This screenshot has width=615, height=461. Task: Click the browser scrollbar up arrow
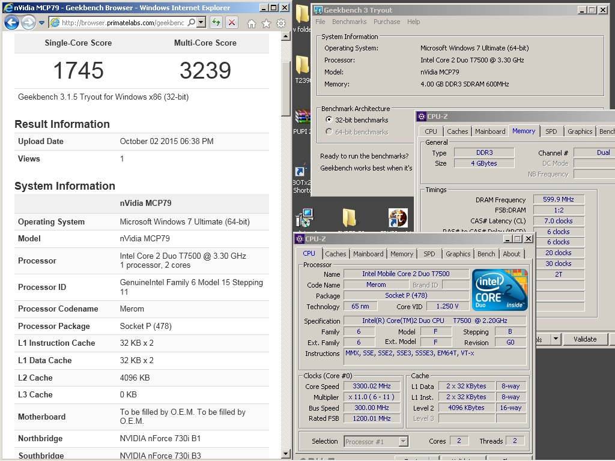click(x=286, y=37)
